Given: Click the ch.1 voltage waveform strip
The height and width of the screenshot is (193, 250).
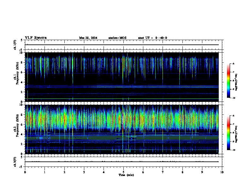Looking at the screenshot, I should click(x=123, y=45).
